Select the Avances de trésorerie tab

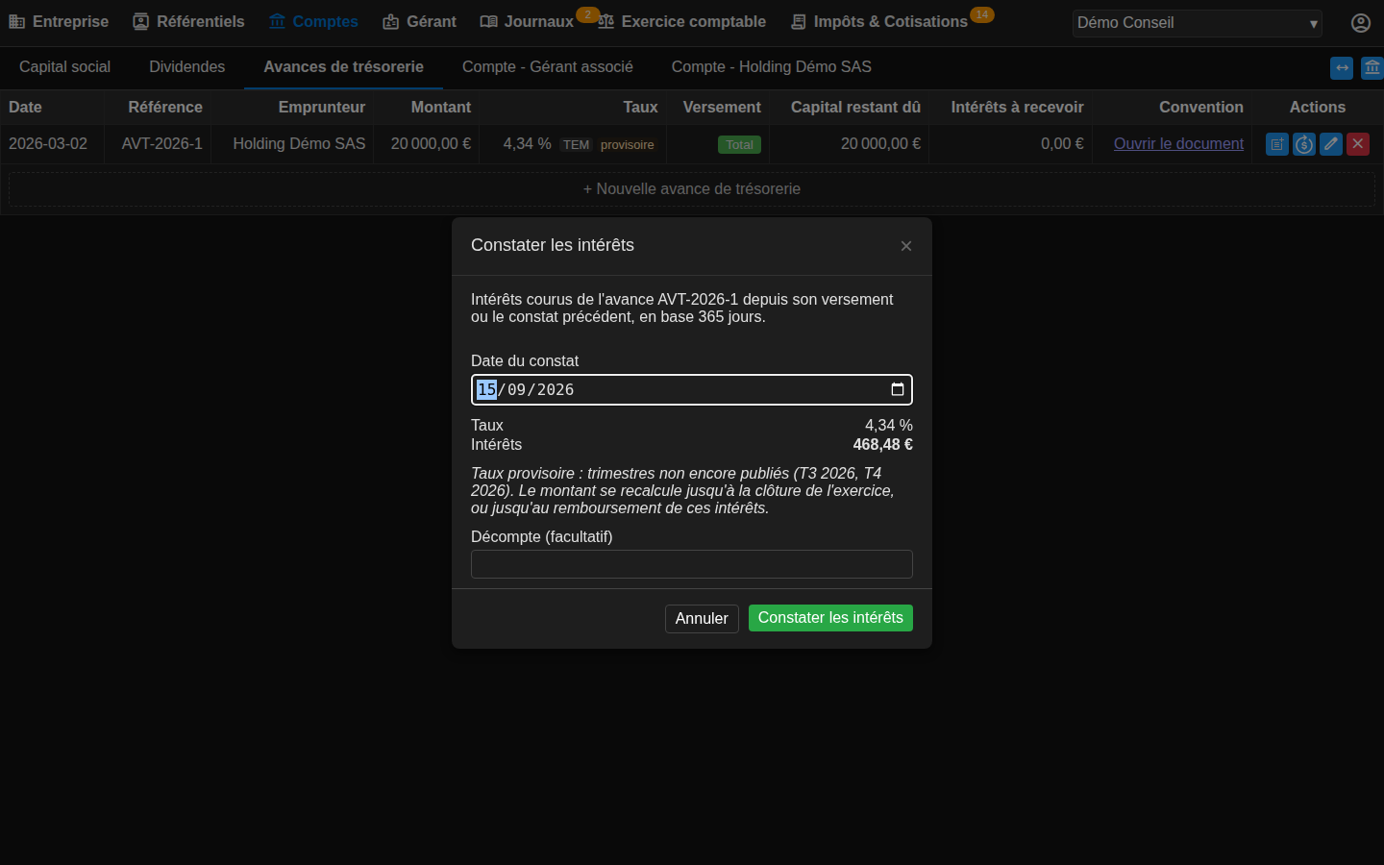(343, 67)
